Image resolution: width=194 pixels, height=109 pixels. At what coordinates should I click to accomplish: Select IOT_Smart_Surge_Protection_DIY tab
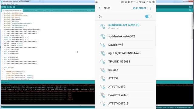pyautogui.click(x=12, y=10)
